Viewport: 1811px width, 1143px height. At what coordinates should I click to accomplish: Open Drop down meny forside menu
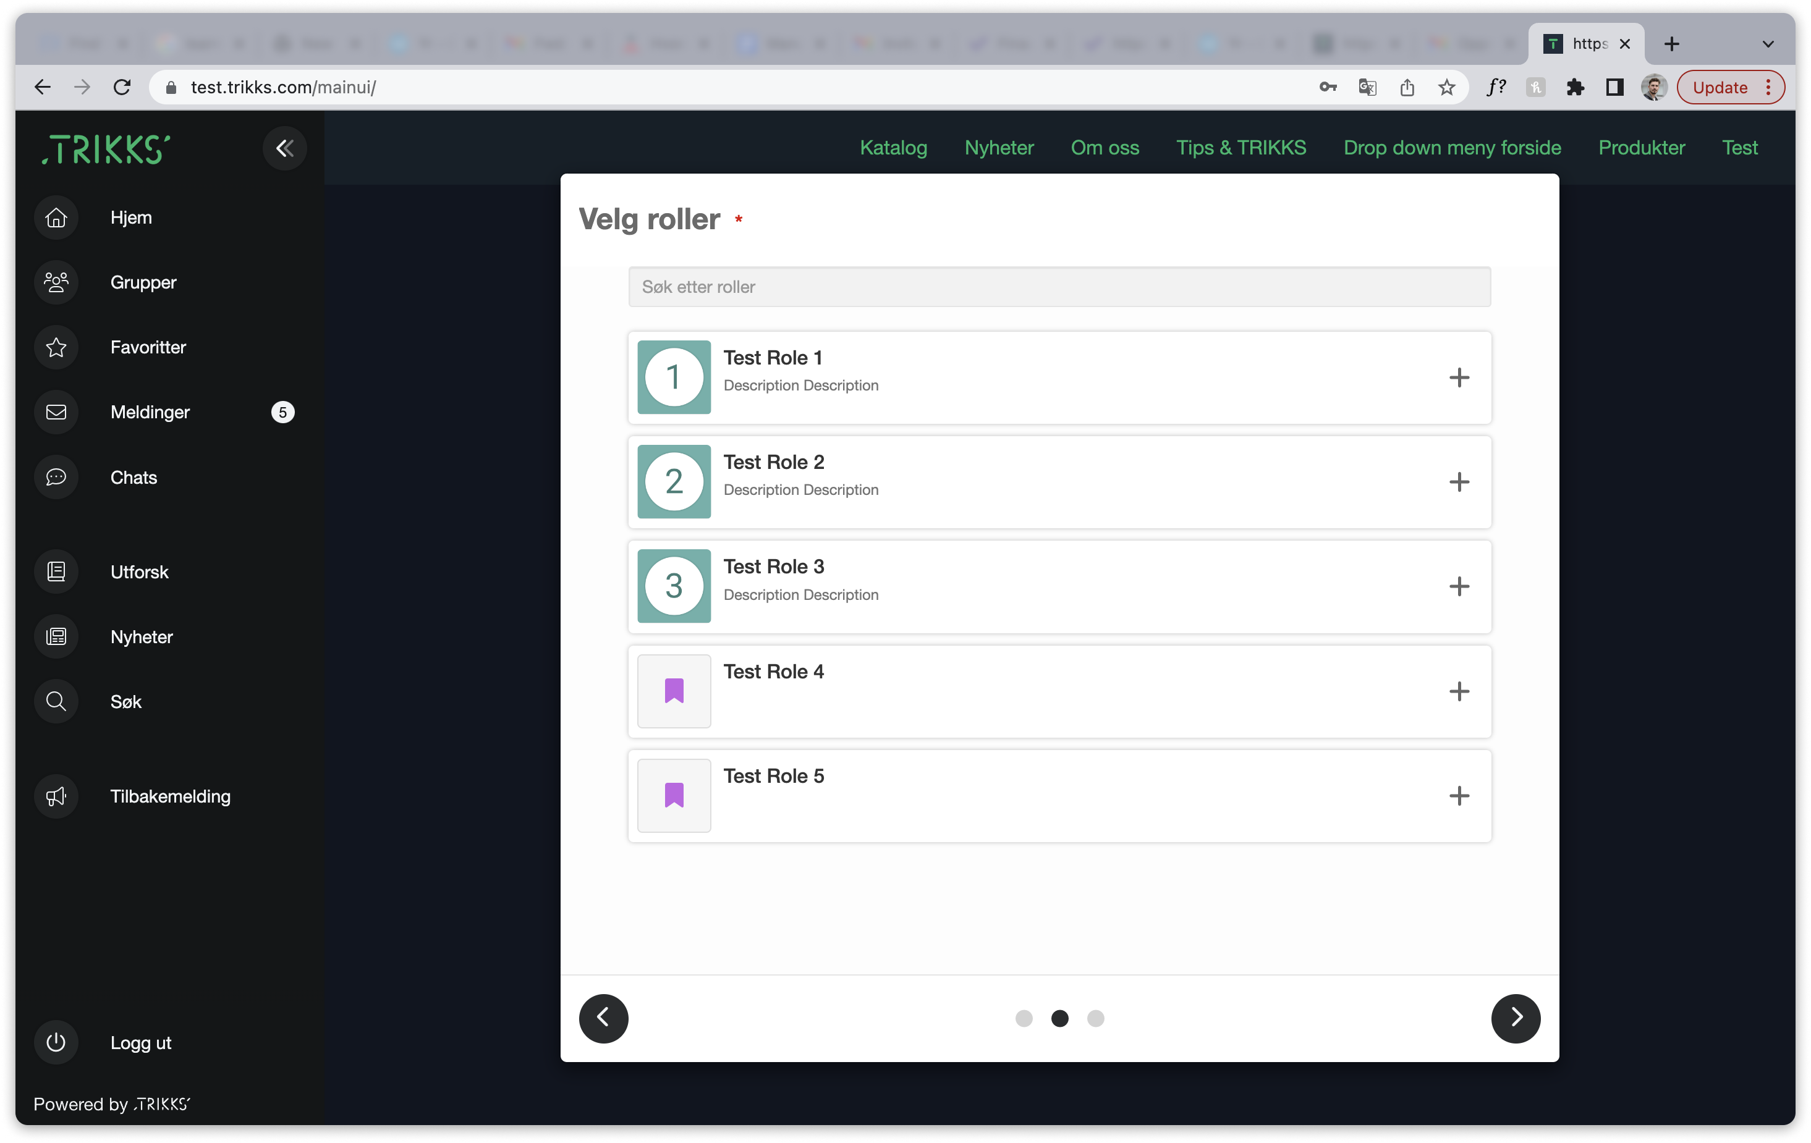(1453, 148)
